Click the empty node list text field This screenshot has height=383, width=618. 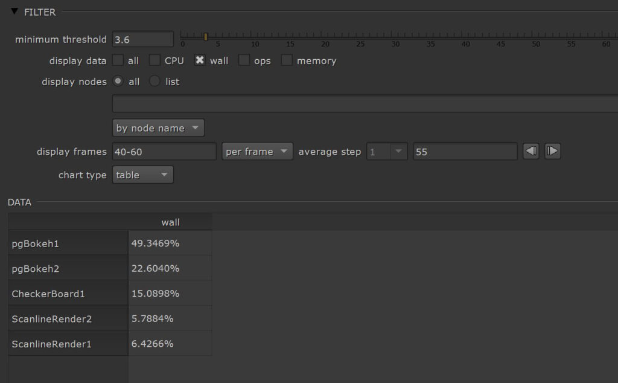pos(365,104)
